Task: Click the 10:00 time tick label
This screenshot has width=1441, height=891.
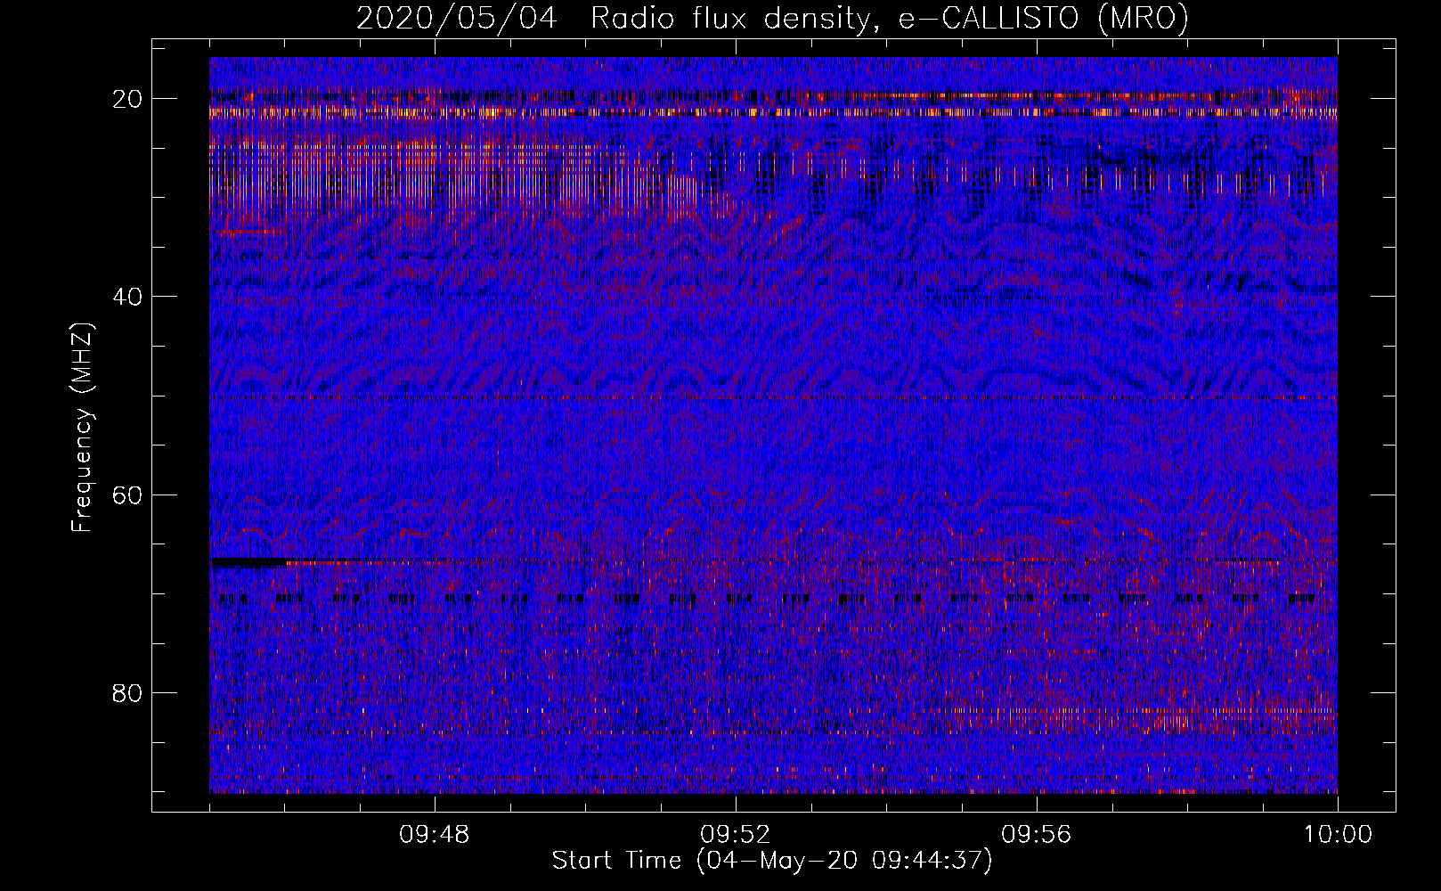Action: [1338, 835]
